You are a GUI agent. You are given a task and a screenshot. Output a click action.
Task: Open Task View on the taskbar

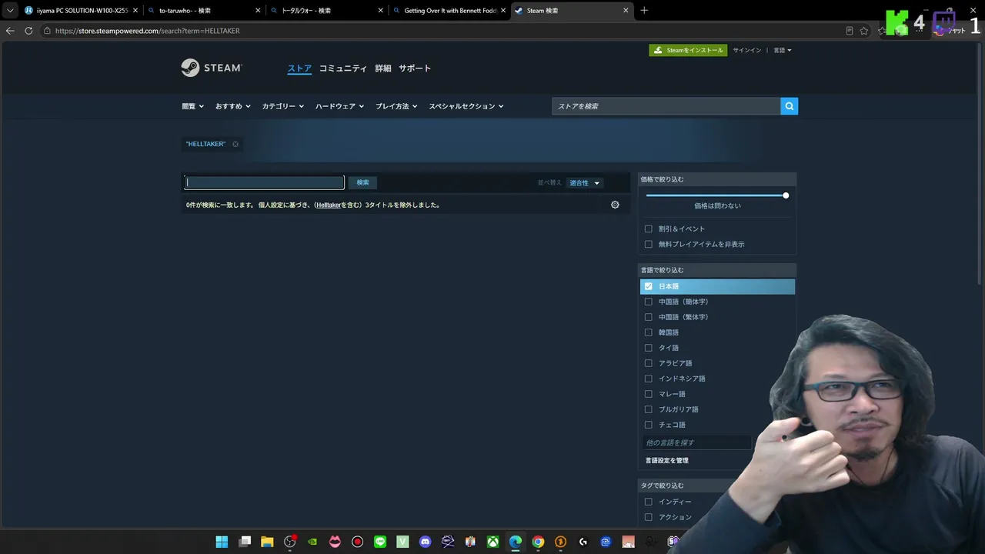point(245,542)
